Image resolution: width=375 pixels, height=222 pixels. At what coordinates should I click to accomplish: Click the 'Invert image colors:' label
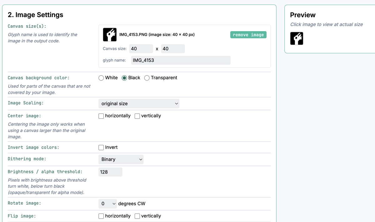click(33, 147)
